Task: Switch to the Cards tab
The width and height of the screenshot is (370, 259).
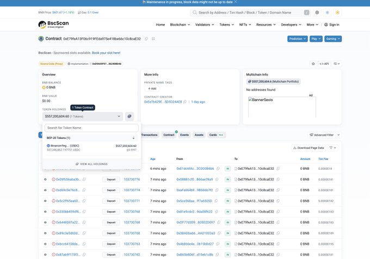Action: coord(217,135)
